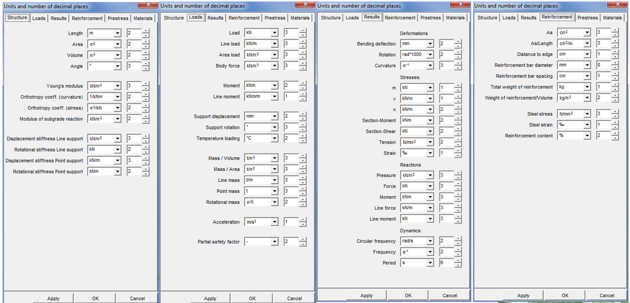Expand the Curvature unit dropdown
Viewport: 630px width, 303px height.
click(x=431, y=65)
